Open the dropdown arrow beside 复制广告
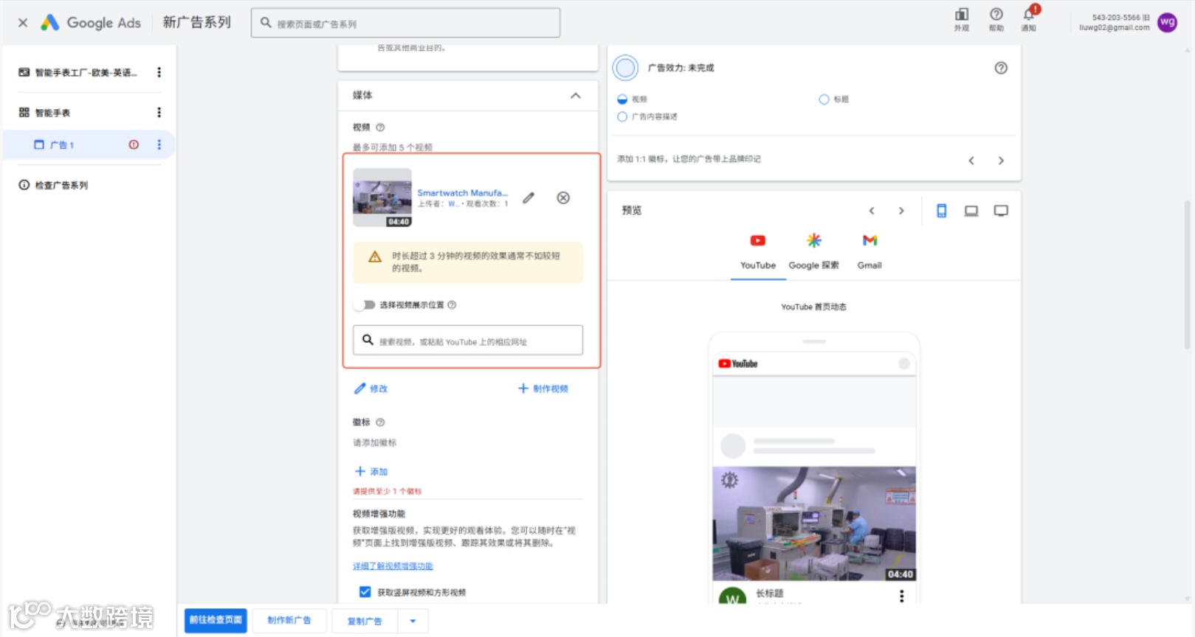 (x=413, y=621)
